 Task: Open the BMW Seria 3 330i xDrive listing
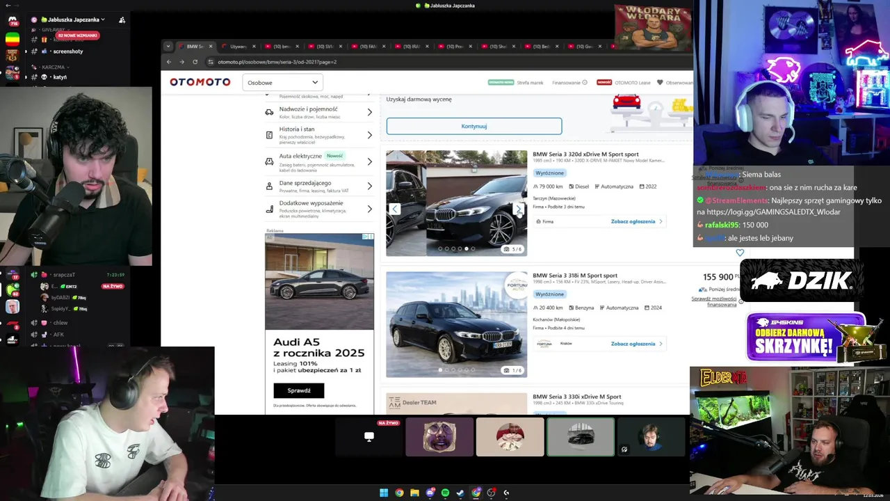pos(576,397)
